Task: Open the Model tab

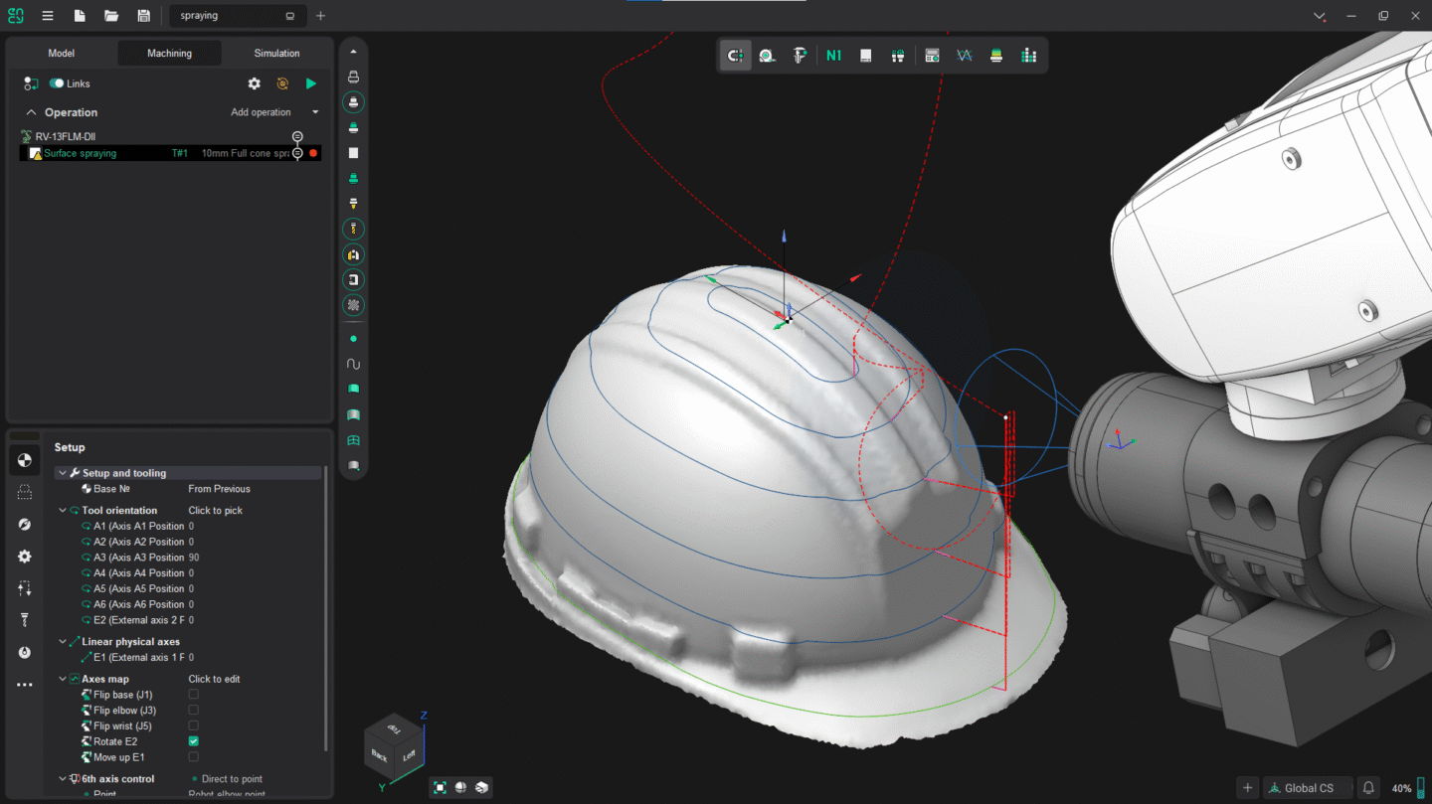Action: point(61,53)
